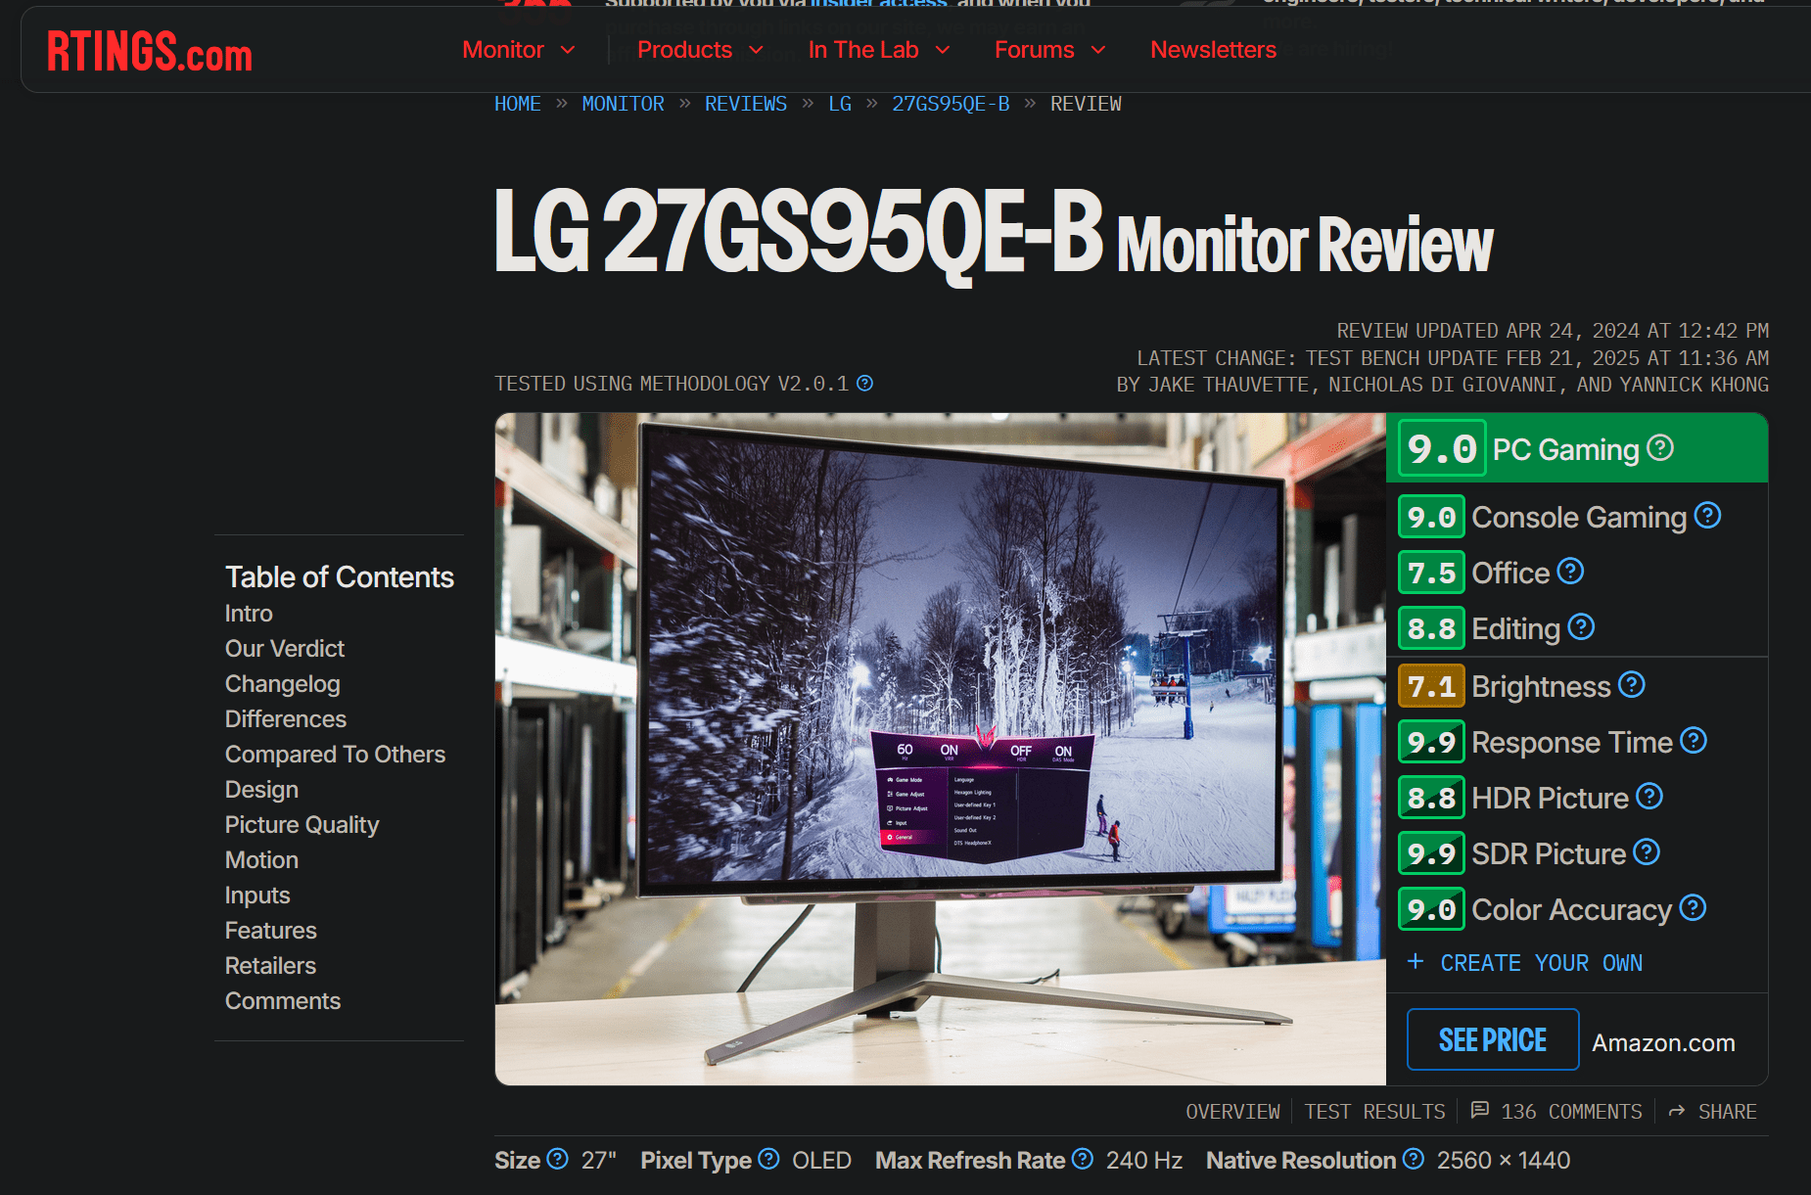Jump to Features section

click(x=270, y=931)
